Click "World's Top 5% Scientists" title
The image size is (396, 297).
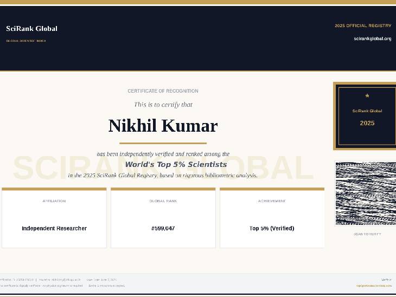(x=176, y=165)
